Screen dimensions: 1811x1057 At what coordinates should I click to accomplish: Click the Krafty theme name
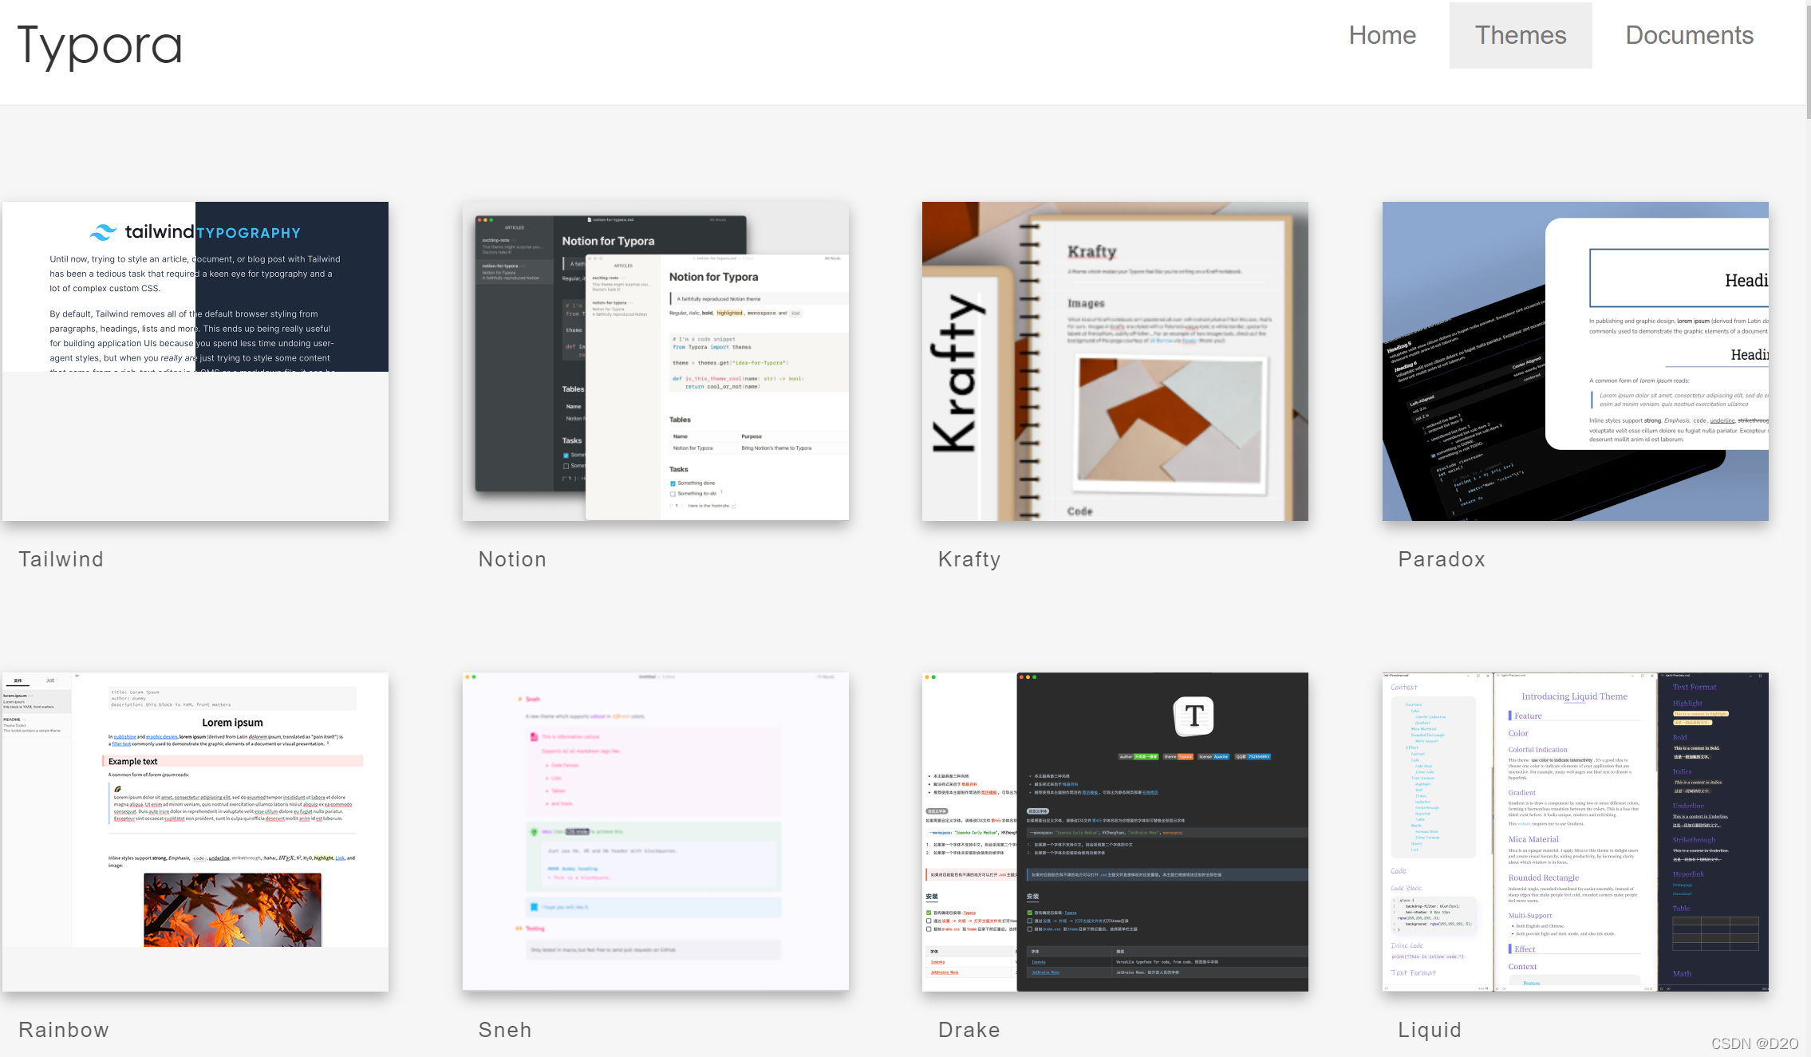pyautogui.click(x=969, y=559)
